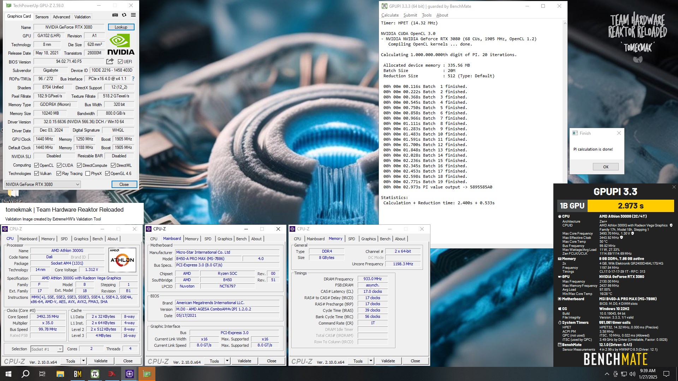Click Lookup button in GPU-Z
678x381 pixels.
121,27
